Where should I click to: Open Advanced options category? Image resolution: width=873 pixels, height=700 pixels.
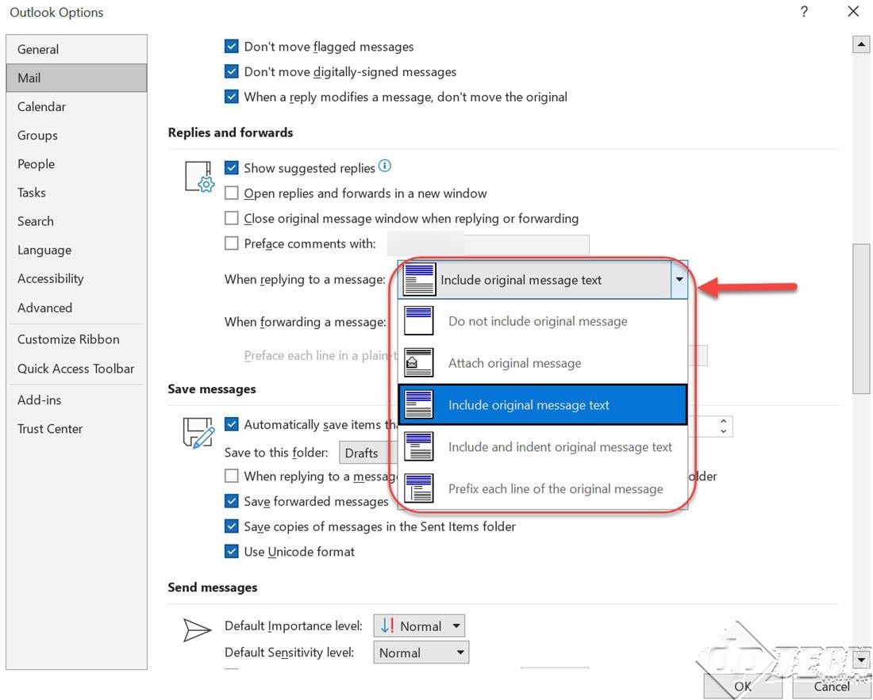click(x=77, y=308)
